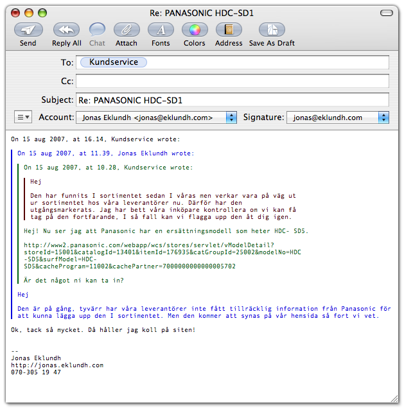
Task: Open the Address book icon
Action: tap(229, 30)
